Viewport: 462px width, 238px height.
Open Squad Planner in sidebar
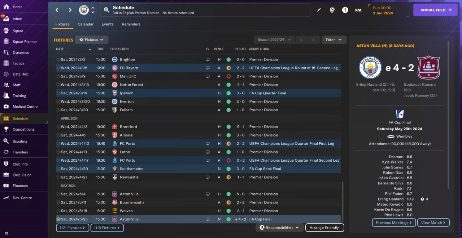pos(24,42)
